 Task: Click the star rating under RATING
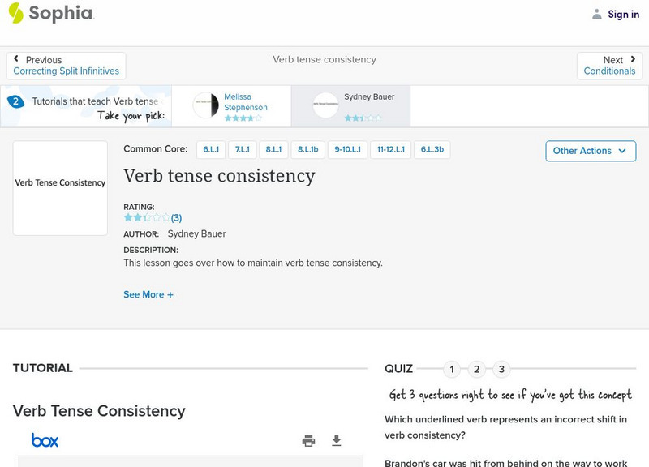[147, 217]
